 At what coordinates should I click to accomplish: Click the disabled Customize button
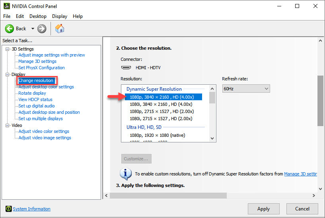click(x=136, y=159)
